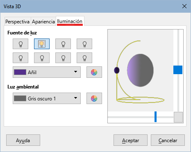Image resolution: width=191 pixels, height=152 pixels.
Task: Select the sixth light source bulb
Action: pos(42,58)
